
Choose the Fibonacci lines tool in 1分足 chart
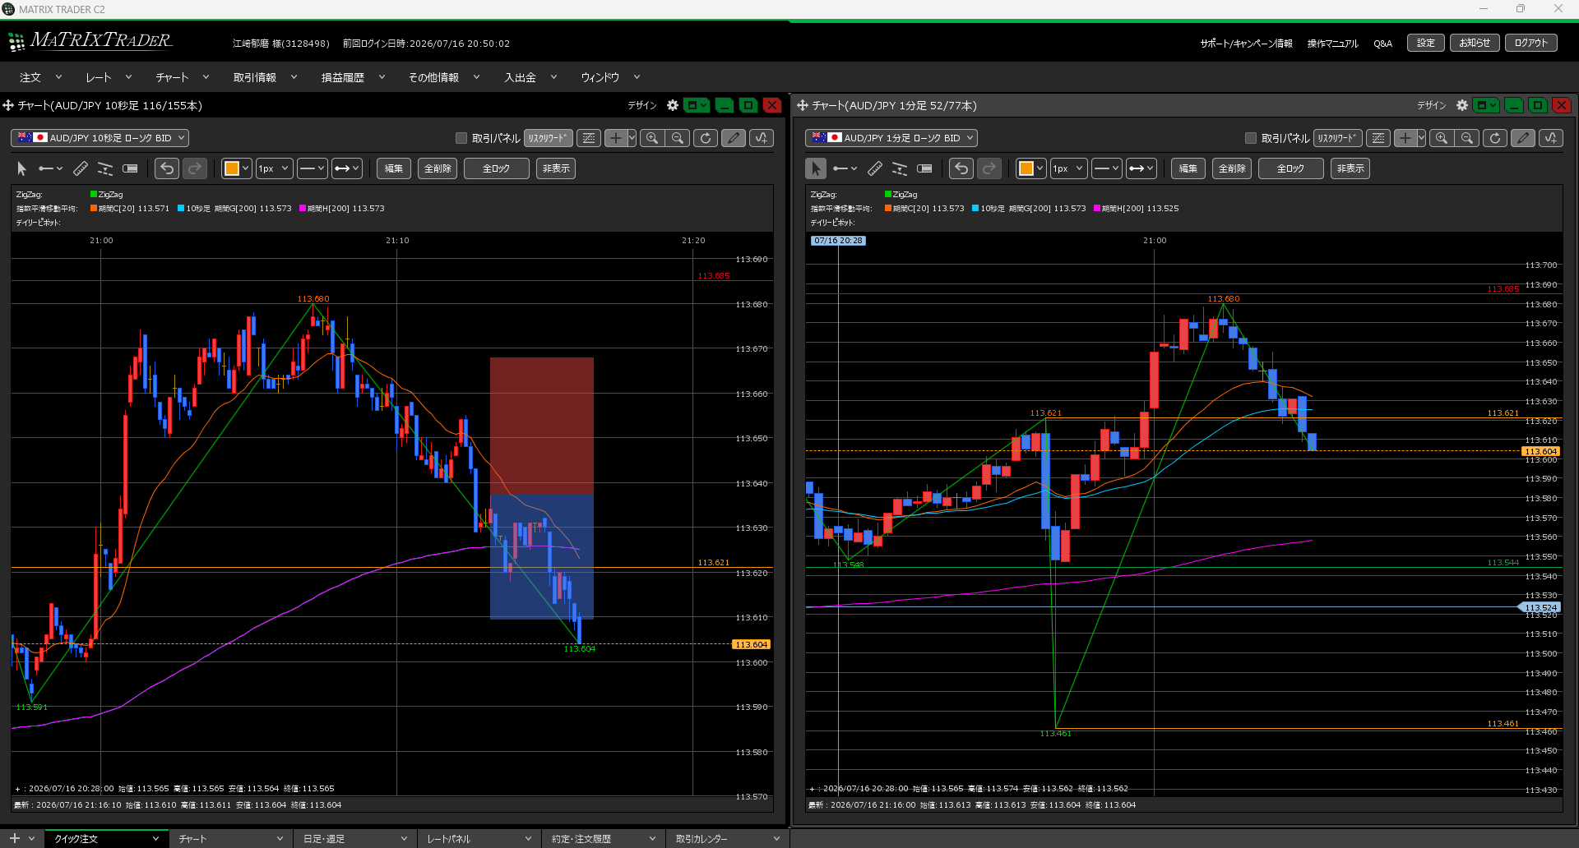[900, 168]
